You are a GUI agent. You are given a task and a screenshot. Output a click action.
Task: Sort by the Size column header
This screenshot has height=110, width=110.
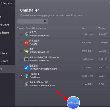[83, 28]
